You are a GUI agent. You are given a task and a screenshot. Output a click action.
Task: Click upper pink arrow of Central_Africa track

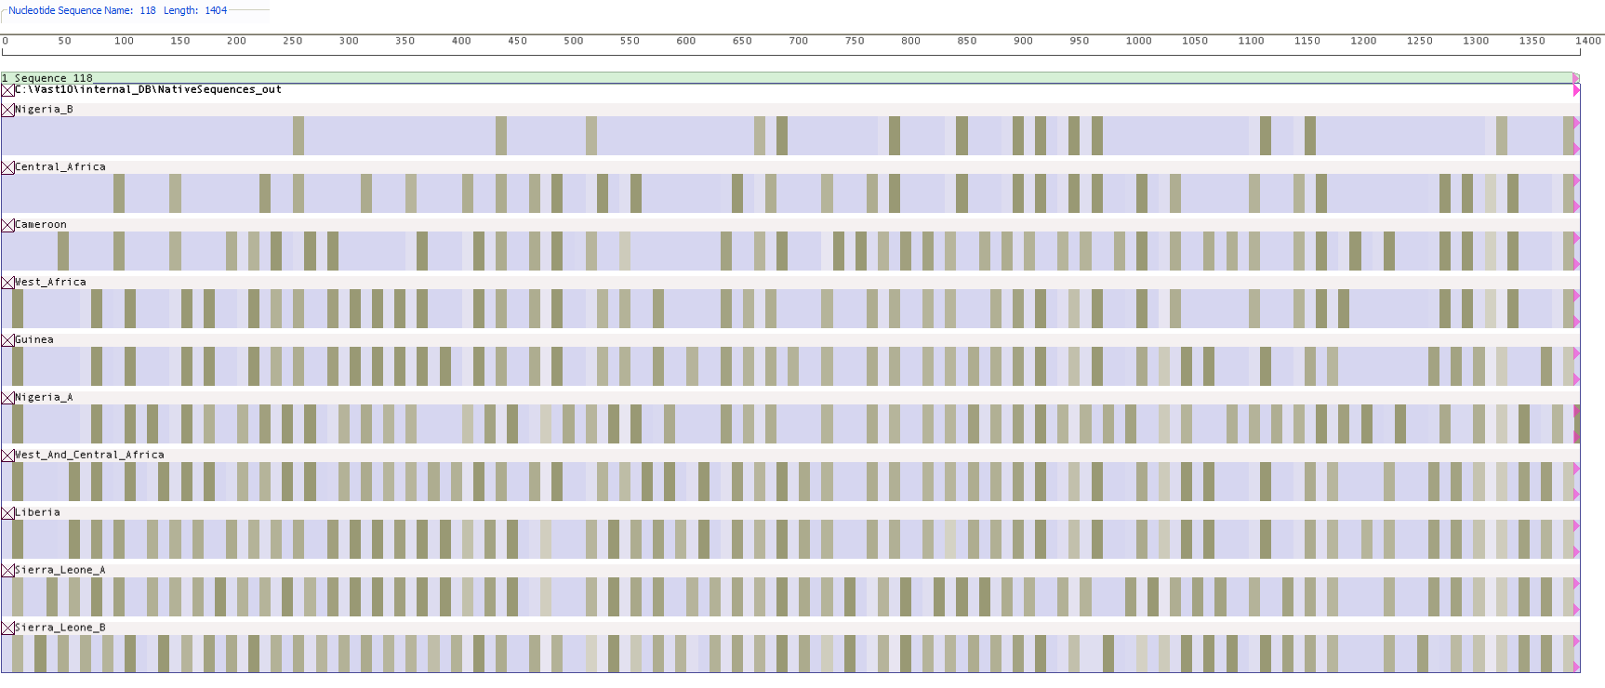tap(1576, 180)
